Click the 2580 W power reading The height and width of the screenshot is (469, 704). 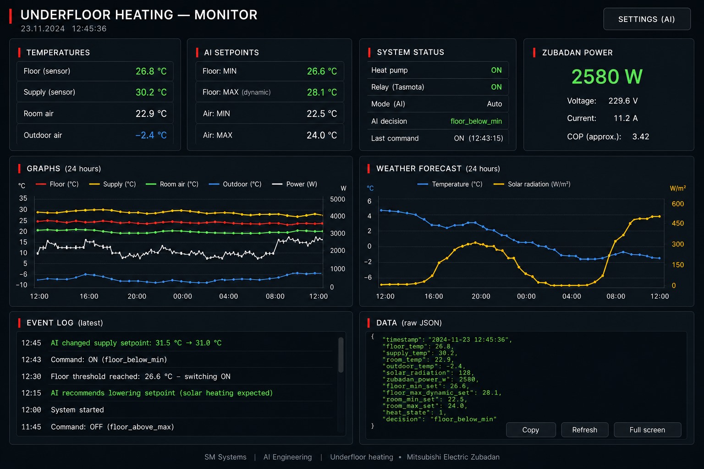coord(607,76)
